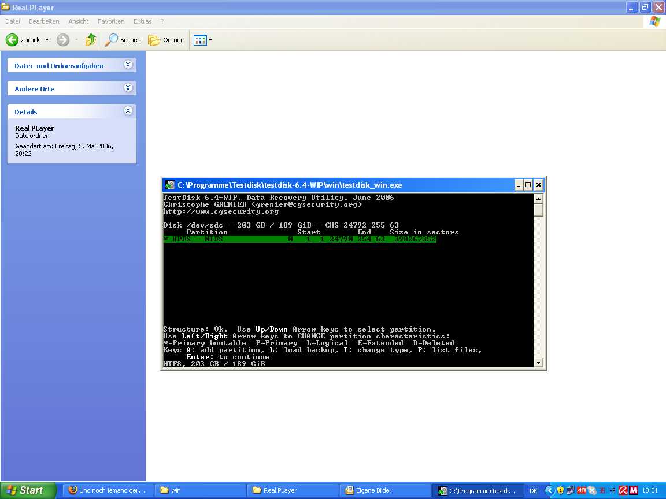
Task: Switch to Eigene Bilder taskbar item
Action: click(385, 490)
